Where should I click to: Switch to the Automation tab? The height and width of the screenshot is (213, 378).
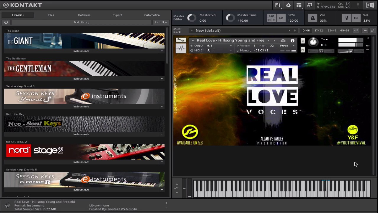click(x=152, y=15)
